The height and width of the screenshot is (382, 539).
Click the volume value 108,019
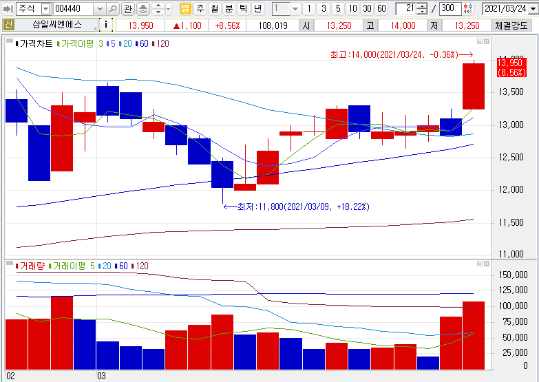pos(273,25)
